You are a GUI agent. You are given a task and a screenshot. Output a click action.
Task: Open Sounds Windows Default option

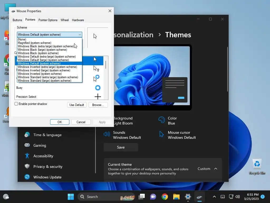point(122,135)
